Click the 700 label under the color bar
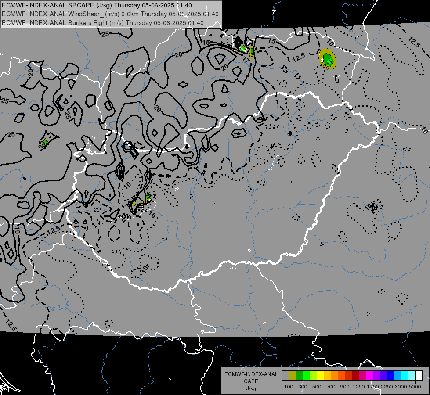 (x=331, y=387)
